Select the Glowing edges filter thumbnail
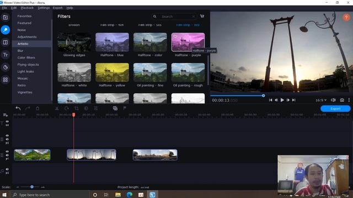Image resolution: width=353 pixels, height=198 pixels. coord(74,42)
